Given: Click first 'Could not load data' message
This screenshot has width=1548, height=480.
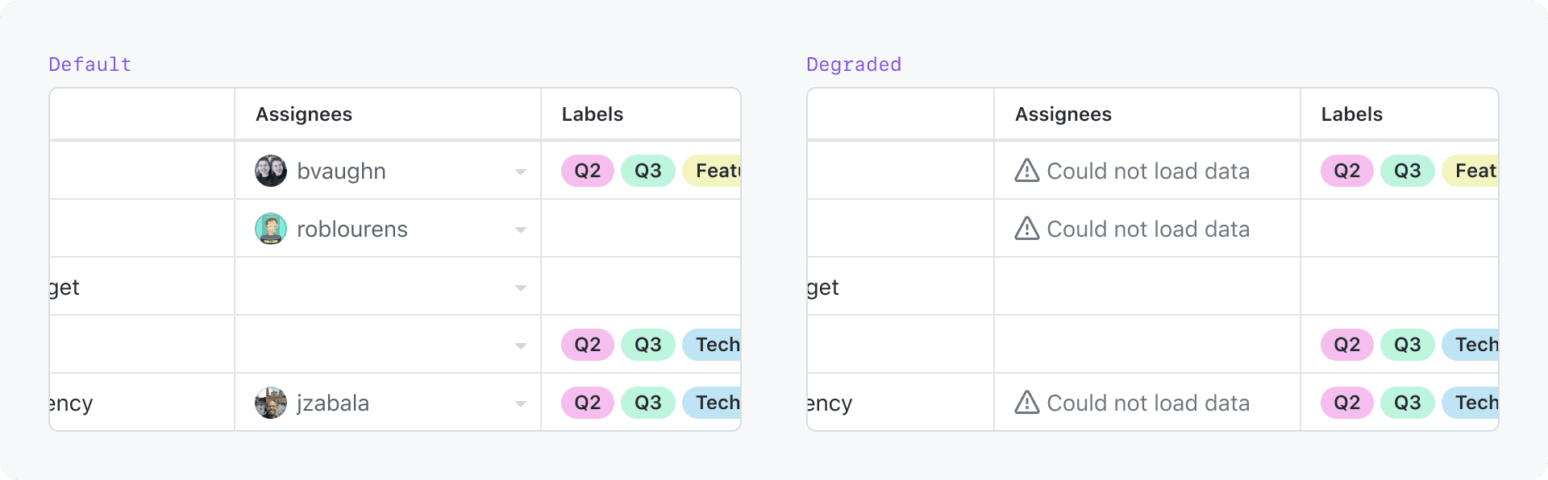Looking at the screenshot, I should [x=1147, y=171].
